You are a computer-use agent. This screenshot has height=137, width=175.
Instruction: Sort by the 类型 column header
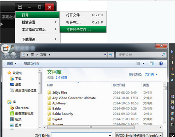coord(146,85)
